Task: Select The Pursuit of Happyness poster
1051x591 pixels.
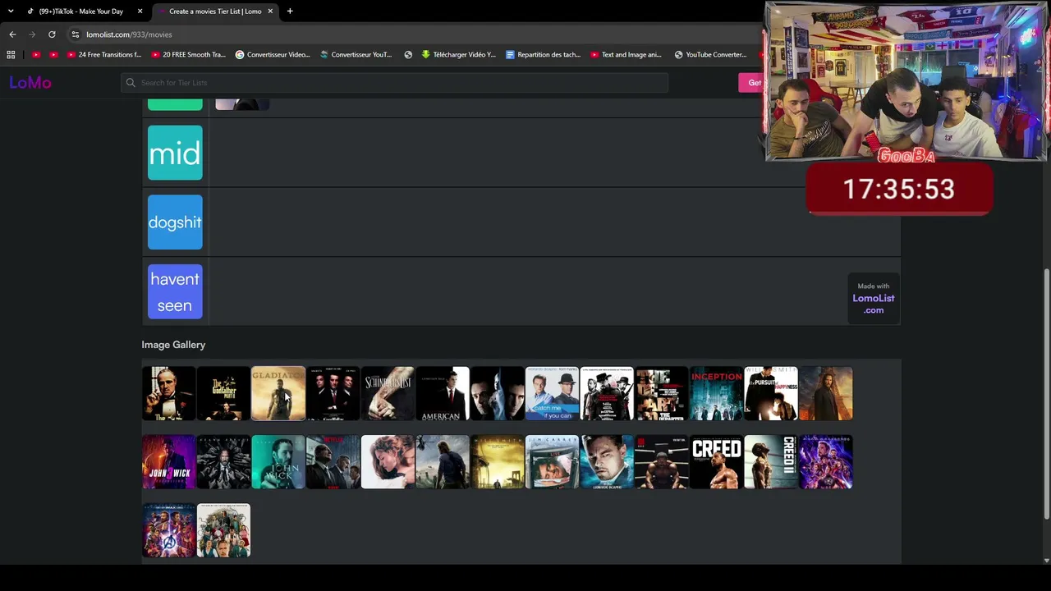Action: [x=771, y=394]
